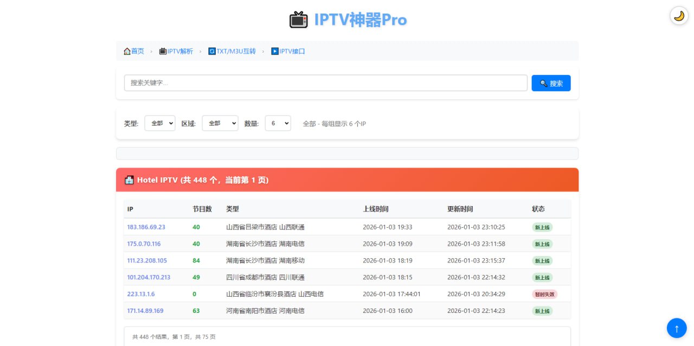694x346 pixels.
Task: Click the 状态 column header
Action: point(538,209)
